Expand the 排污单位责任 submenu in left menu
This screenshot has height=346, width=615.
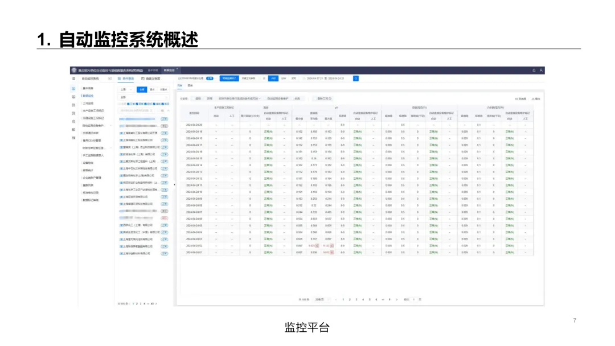[x=110, y=148]
